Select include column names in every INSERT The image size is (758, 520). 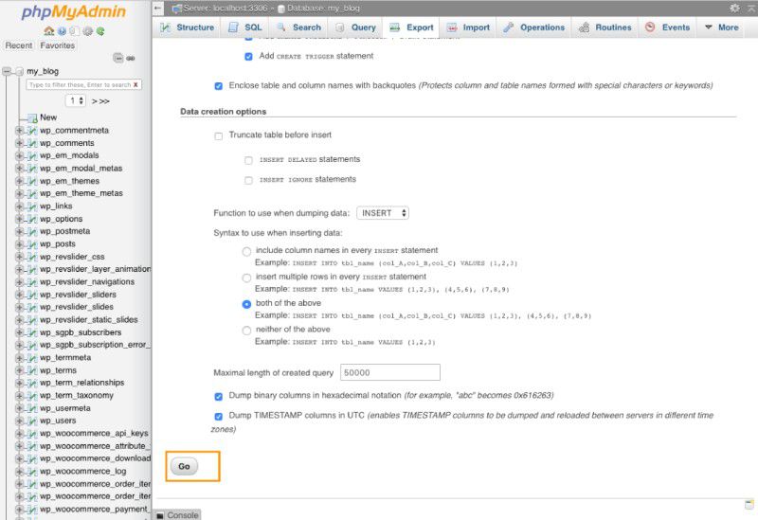[246, 251]
